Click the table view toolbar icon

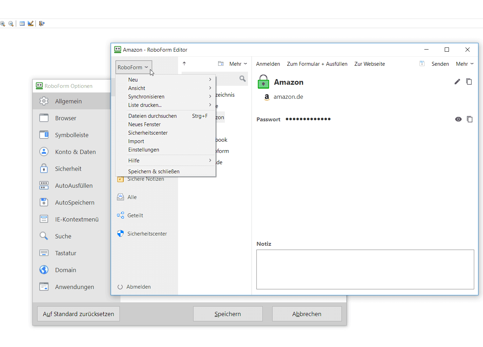pyautogui.click(x=22, y=24)
